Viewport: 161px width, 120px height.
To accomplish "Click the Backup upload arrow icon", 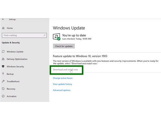I will (x=3, y=74).
